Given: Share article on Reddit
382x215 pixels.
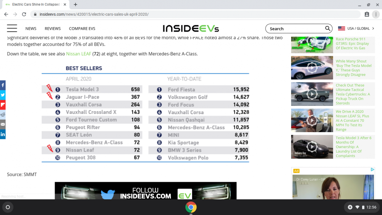Looking at the screenshot, I should tap(3, 115).
